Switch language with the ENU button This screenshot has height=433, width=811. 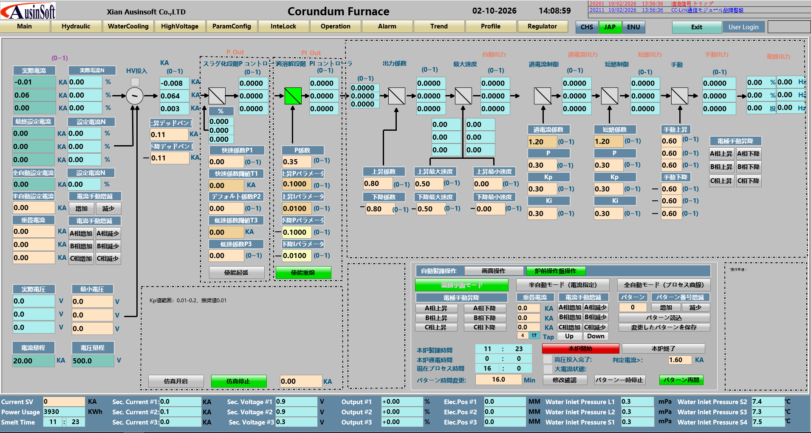pos(633,27)
